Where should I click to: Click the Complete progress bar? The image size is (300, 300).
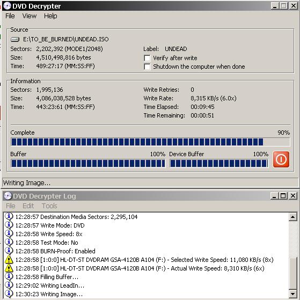coord(150,142)
